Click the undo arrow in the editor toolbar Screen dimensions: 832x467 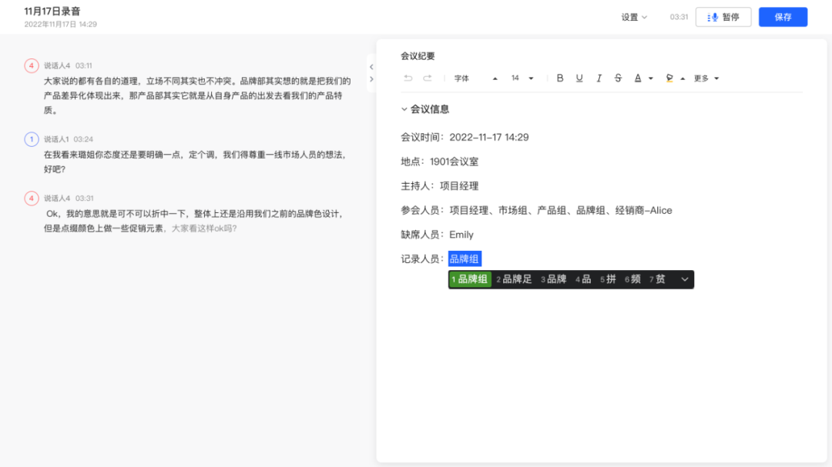(x=408, y=78)
